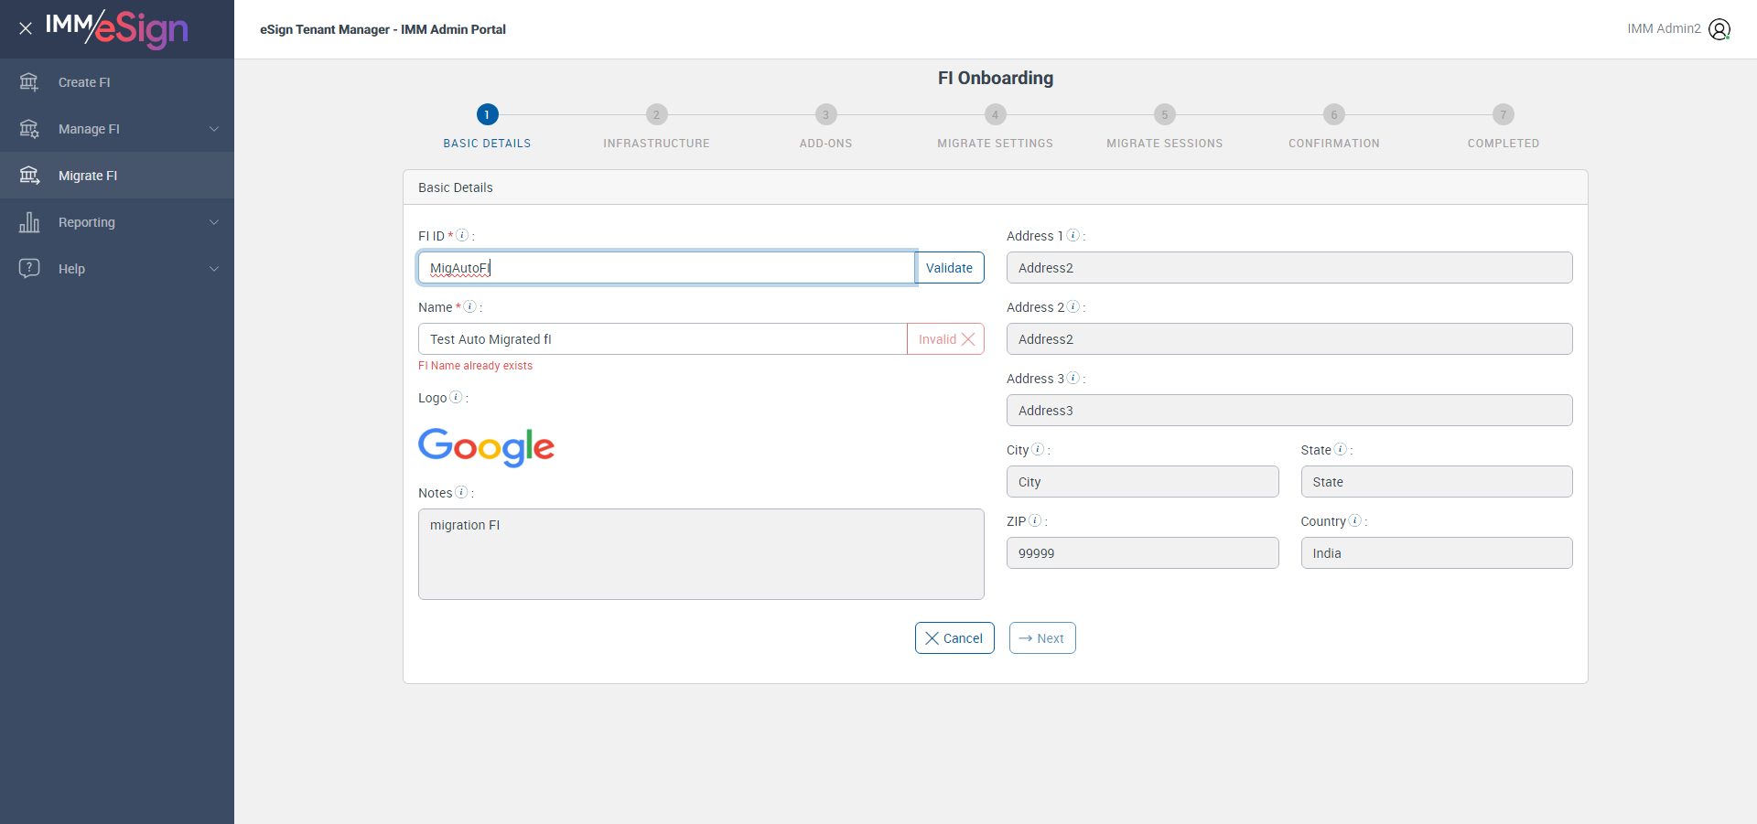
Task: Click the Create FI bank icon
Action: [x=29, y=82]
